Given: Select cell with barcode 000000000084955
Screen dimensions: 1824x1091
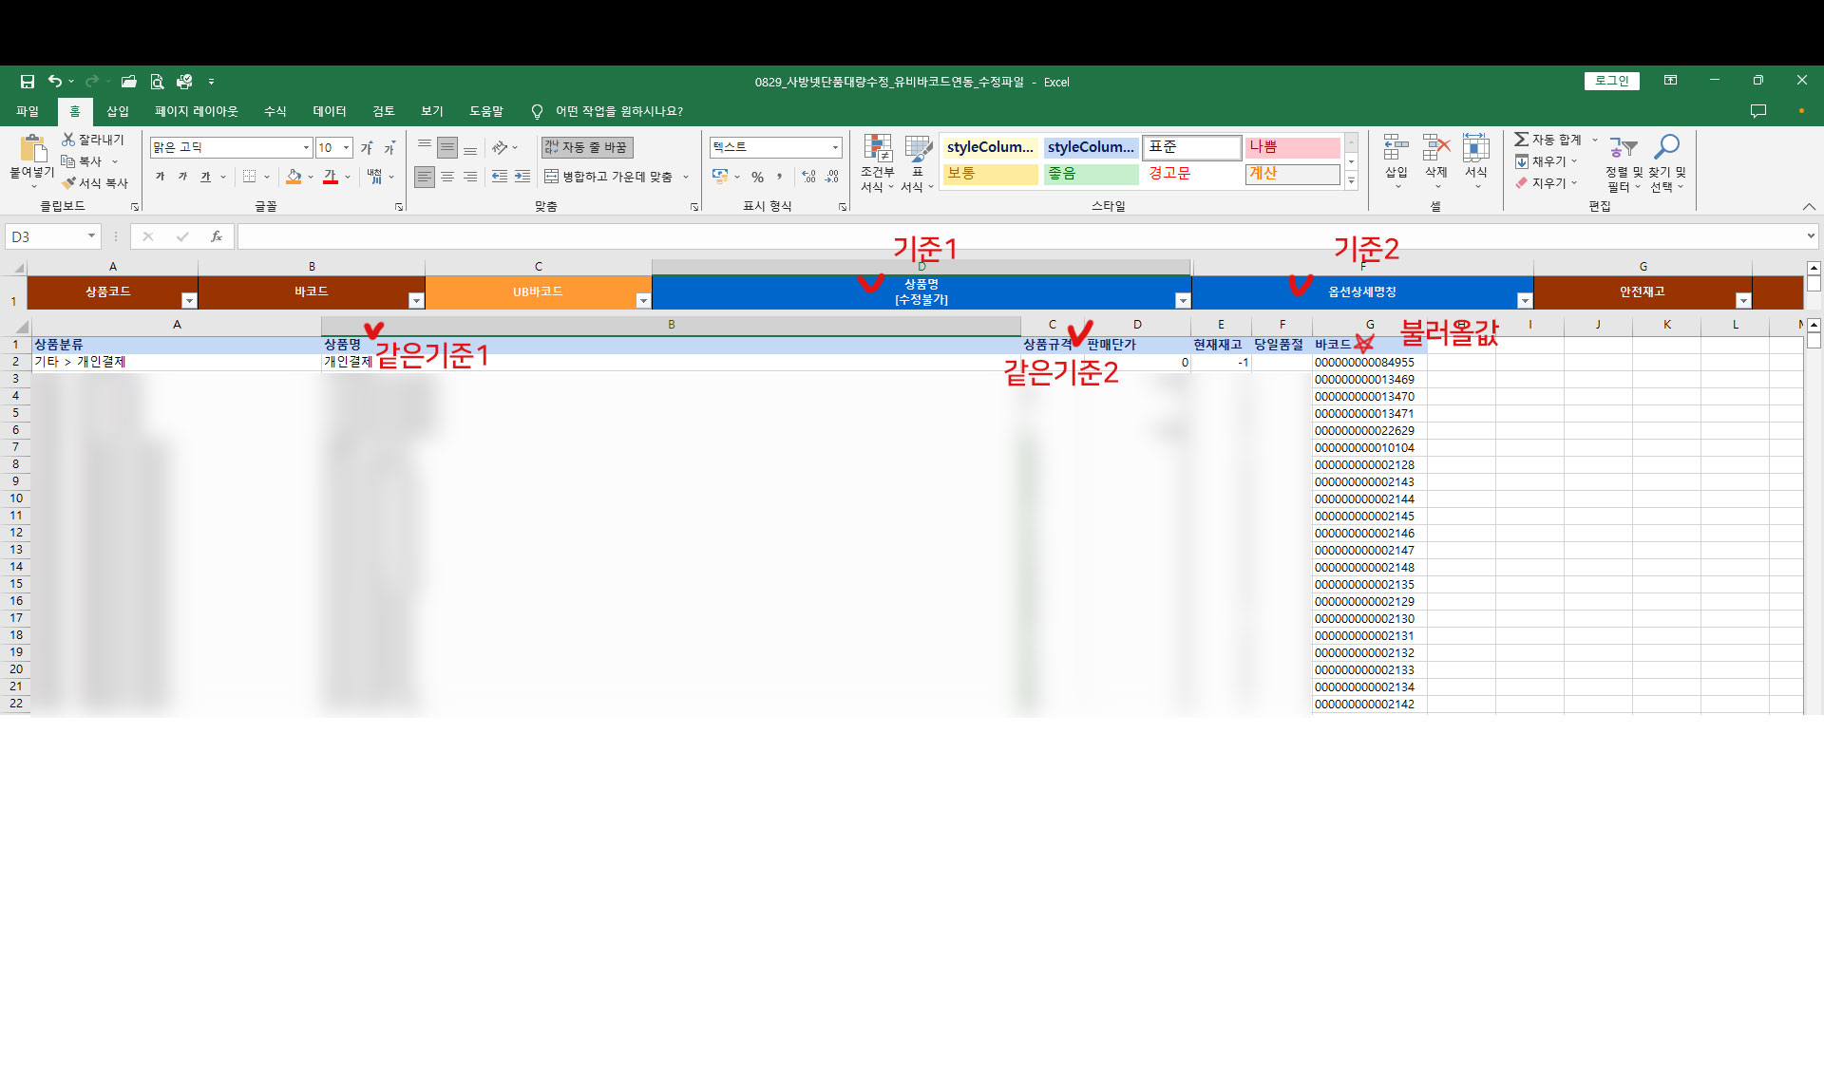Looking at the screenshot, I should [1369, 362].
